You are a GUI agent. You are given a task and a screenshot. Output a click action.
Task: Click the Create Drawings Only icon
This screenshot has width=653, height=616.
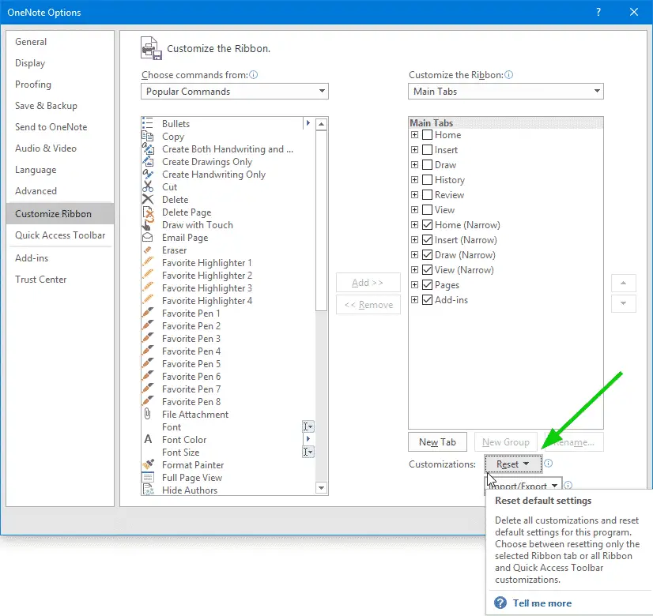pos(148,161)
